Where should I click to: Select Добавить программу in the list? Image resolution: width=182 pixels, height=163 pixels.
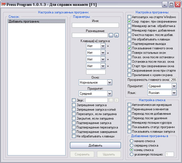coord(36,21)
